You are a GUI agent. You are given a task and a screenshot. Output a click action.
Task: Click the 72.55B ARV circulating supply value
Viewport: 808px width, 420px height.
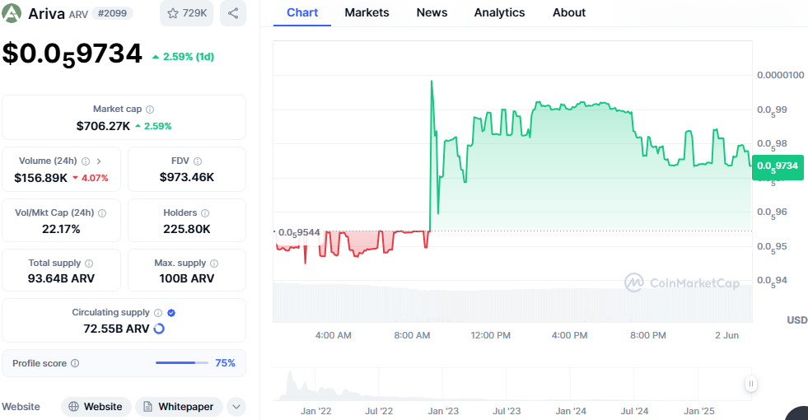(x=116, y=329)
